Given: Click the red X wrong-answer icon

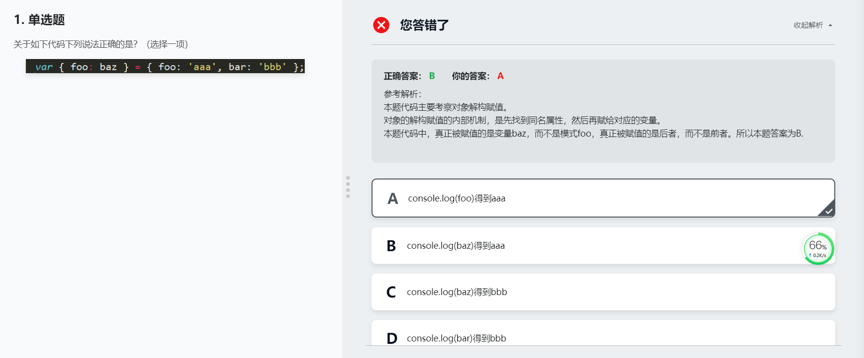Looking at the screenshot, I should (381, 25).
